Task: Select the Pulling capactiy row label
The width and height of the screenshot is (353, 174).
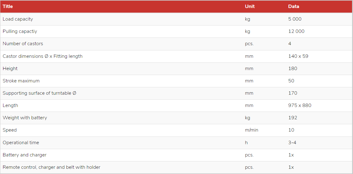Action: tap(20, 31)
